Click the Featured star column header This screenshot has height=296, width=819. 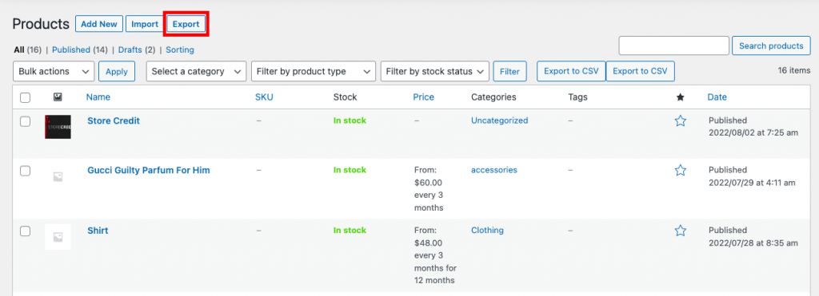pos(680,97)
